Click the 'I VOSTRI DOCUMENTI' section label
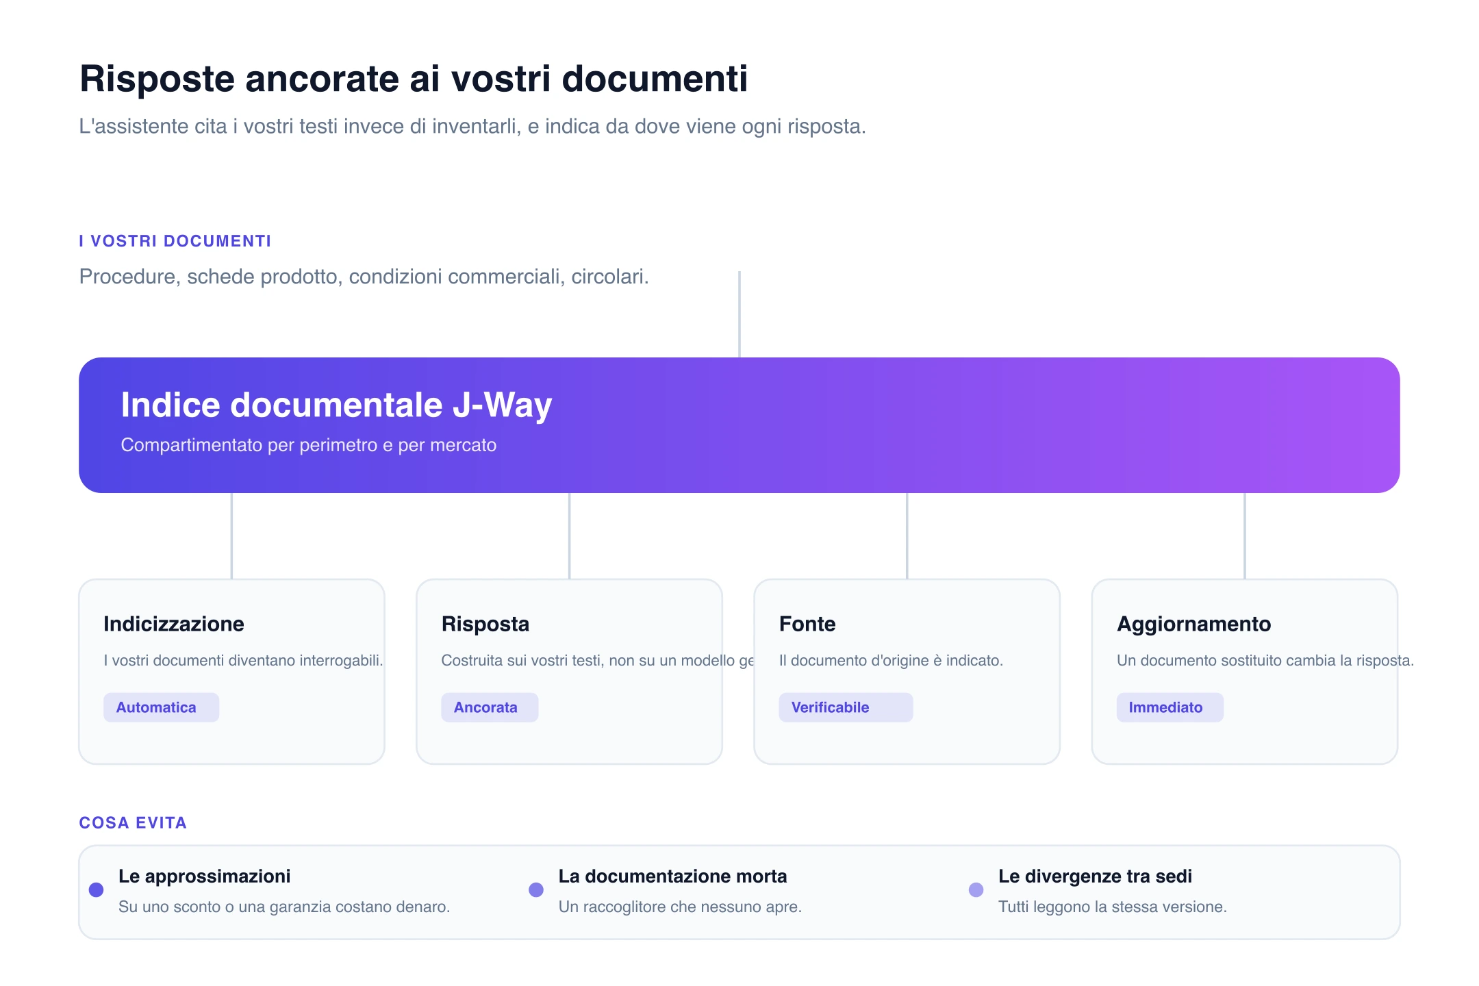 (x=175, y=241)
